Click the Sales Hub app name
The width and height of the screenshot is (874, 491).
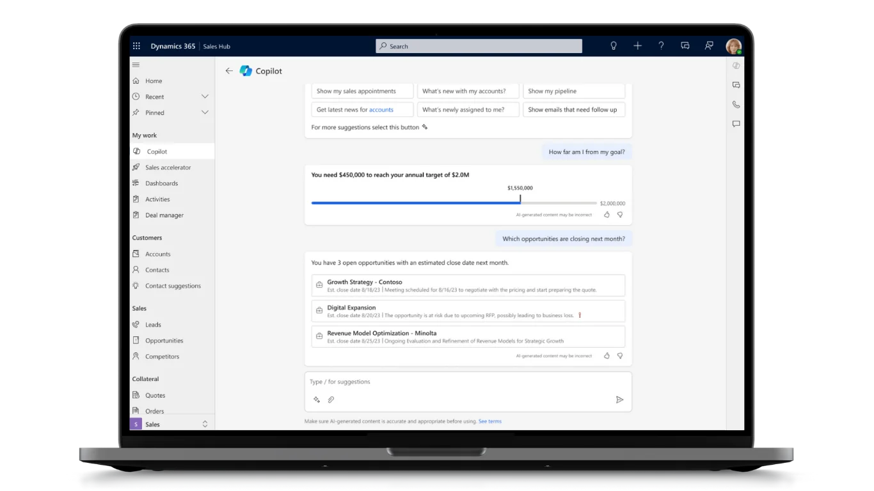[x=216, y=46]
